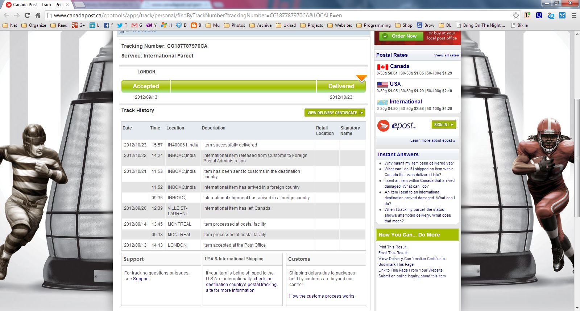
Task: Open the browser home icon
Action: 38,15
